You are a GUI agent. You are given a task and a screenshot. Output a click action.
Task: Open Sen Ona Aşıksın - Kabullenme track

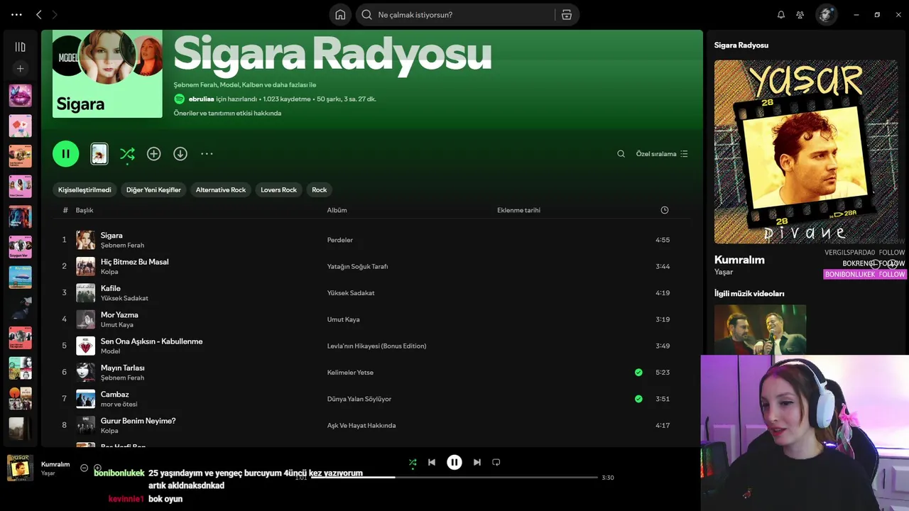tap(151, 341)
